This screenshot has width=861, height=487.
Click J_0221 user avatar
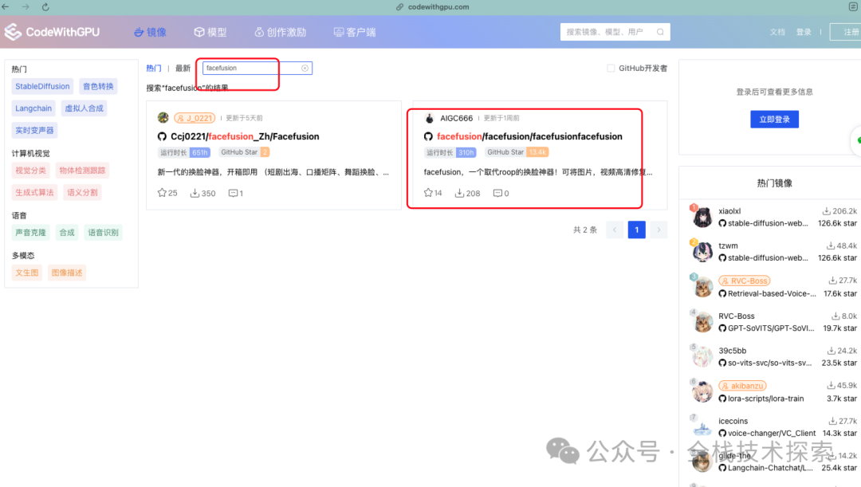[x=163, y=117]
